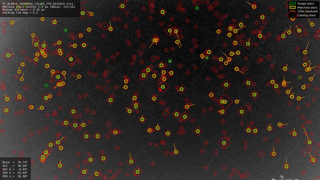Viewport: 320px width, 180px height.
Task: Click the FOV h = 53.68° readout
Action: pos(15,173)
